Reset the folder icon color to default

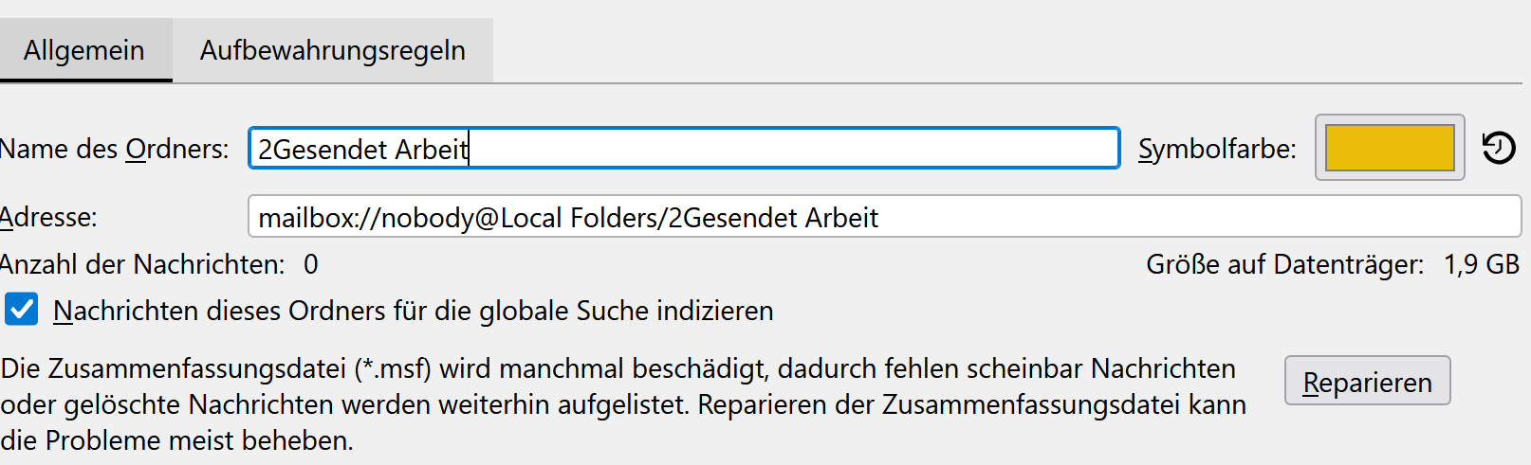1499,148
